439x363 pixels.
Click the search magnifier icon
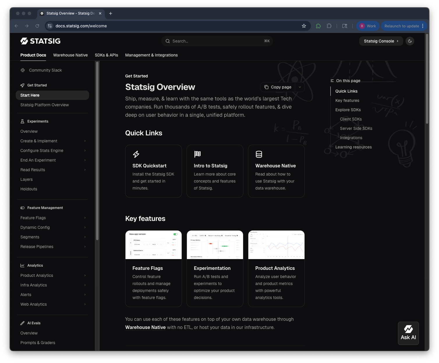coord(168,41)
